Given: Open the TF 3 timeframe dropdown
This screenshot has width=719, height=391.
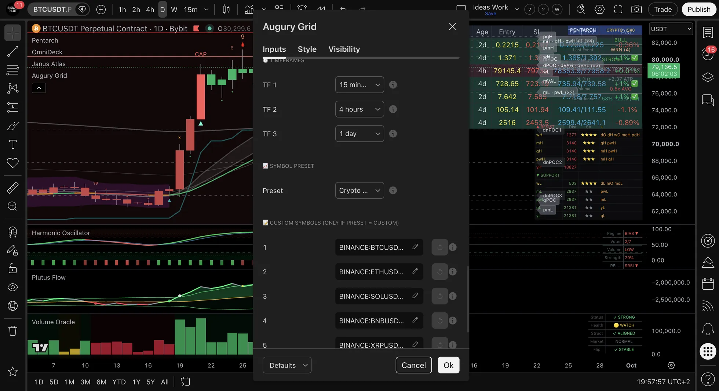Looking at the screenshot, I should [x=359, y=134].
